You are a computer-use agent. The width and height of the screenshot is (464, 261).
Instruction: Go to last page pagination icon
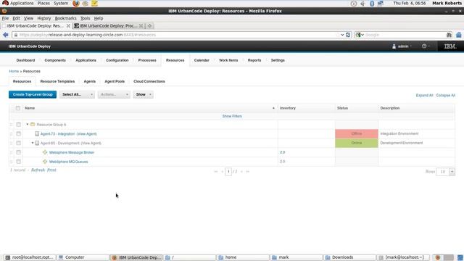coord(248,172)
